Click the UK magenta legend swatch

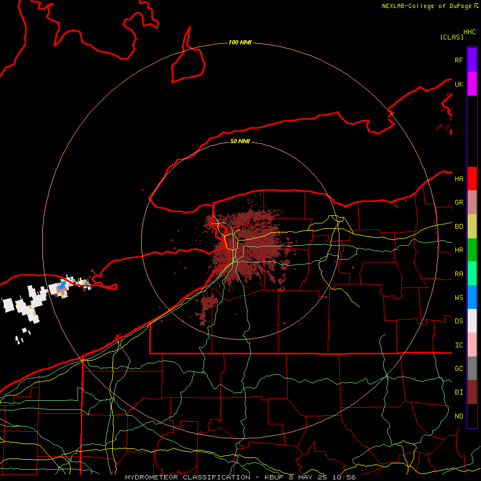point(472,84)
